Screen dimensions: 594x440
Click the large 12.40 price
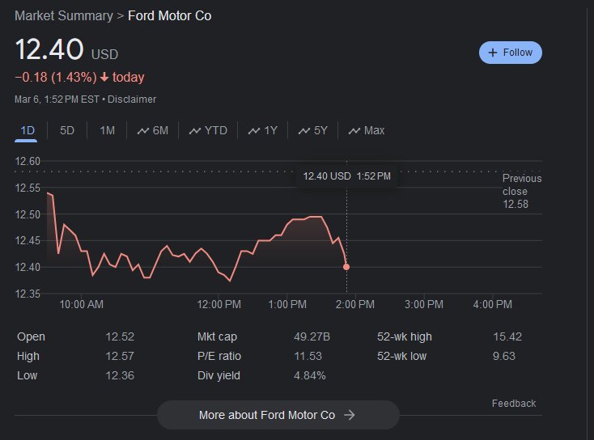[49, 49]
